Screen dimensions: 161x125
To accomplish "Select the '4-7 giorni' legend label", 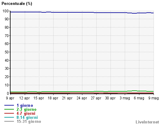I will (x=26, y=113).
